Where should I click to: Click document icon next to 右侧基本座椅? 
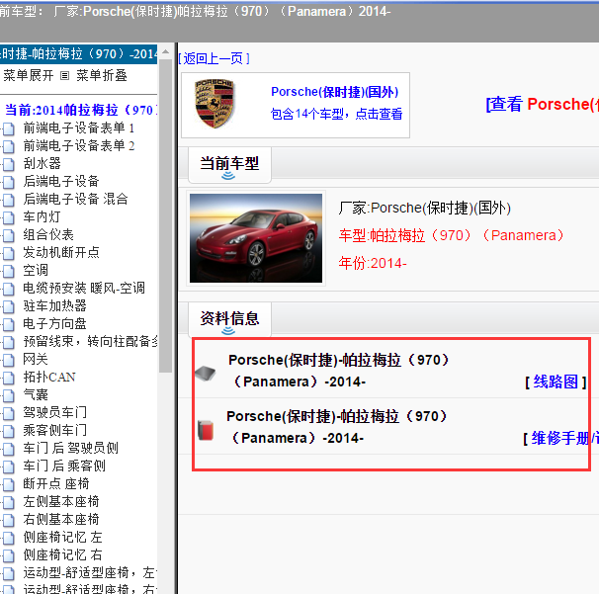9,520
